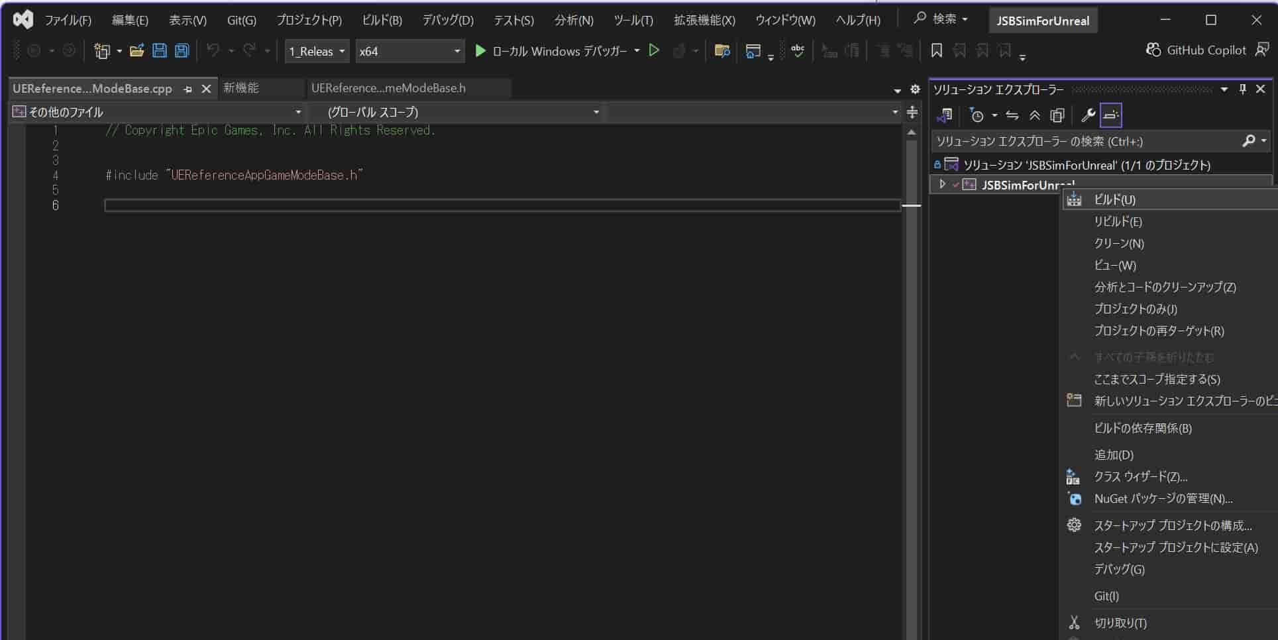Click the redo arrow icon
Image resolution: width=1278 pixels, height=640 pixels.
[x=249, y=50]
